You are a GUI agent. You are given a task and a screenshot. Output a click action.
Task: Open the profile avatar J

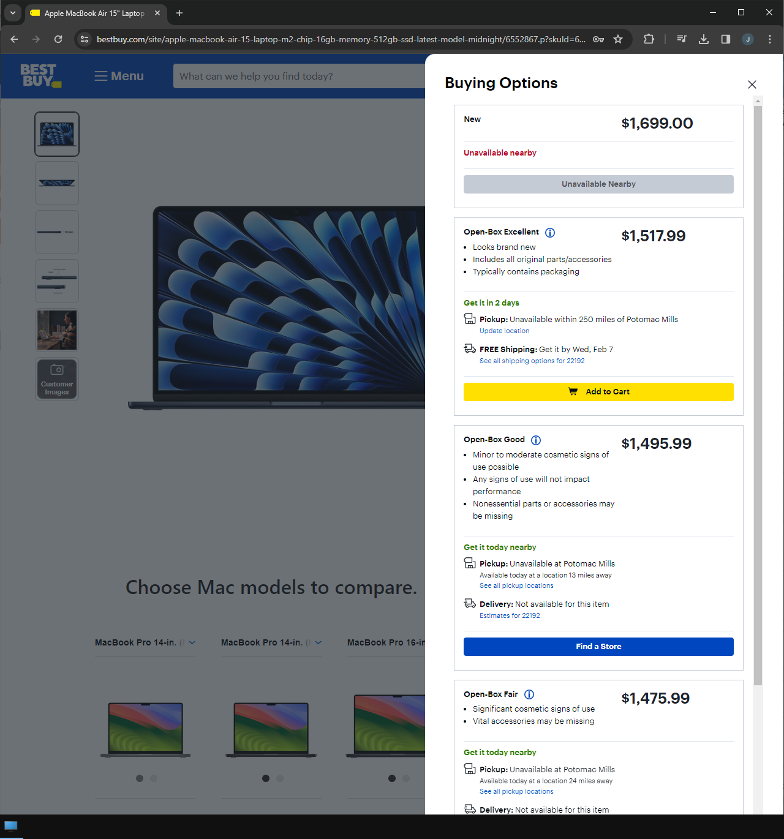pos(748,39)
